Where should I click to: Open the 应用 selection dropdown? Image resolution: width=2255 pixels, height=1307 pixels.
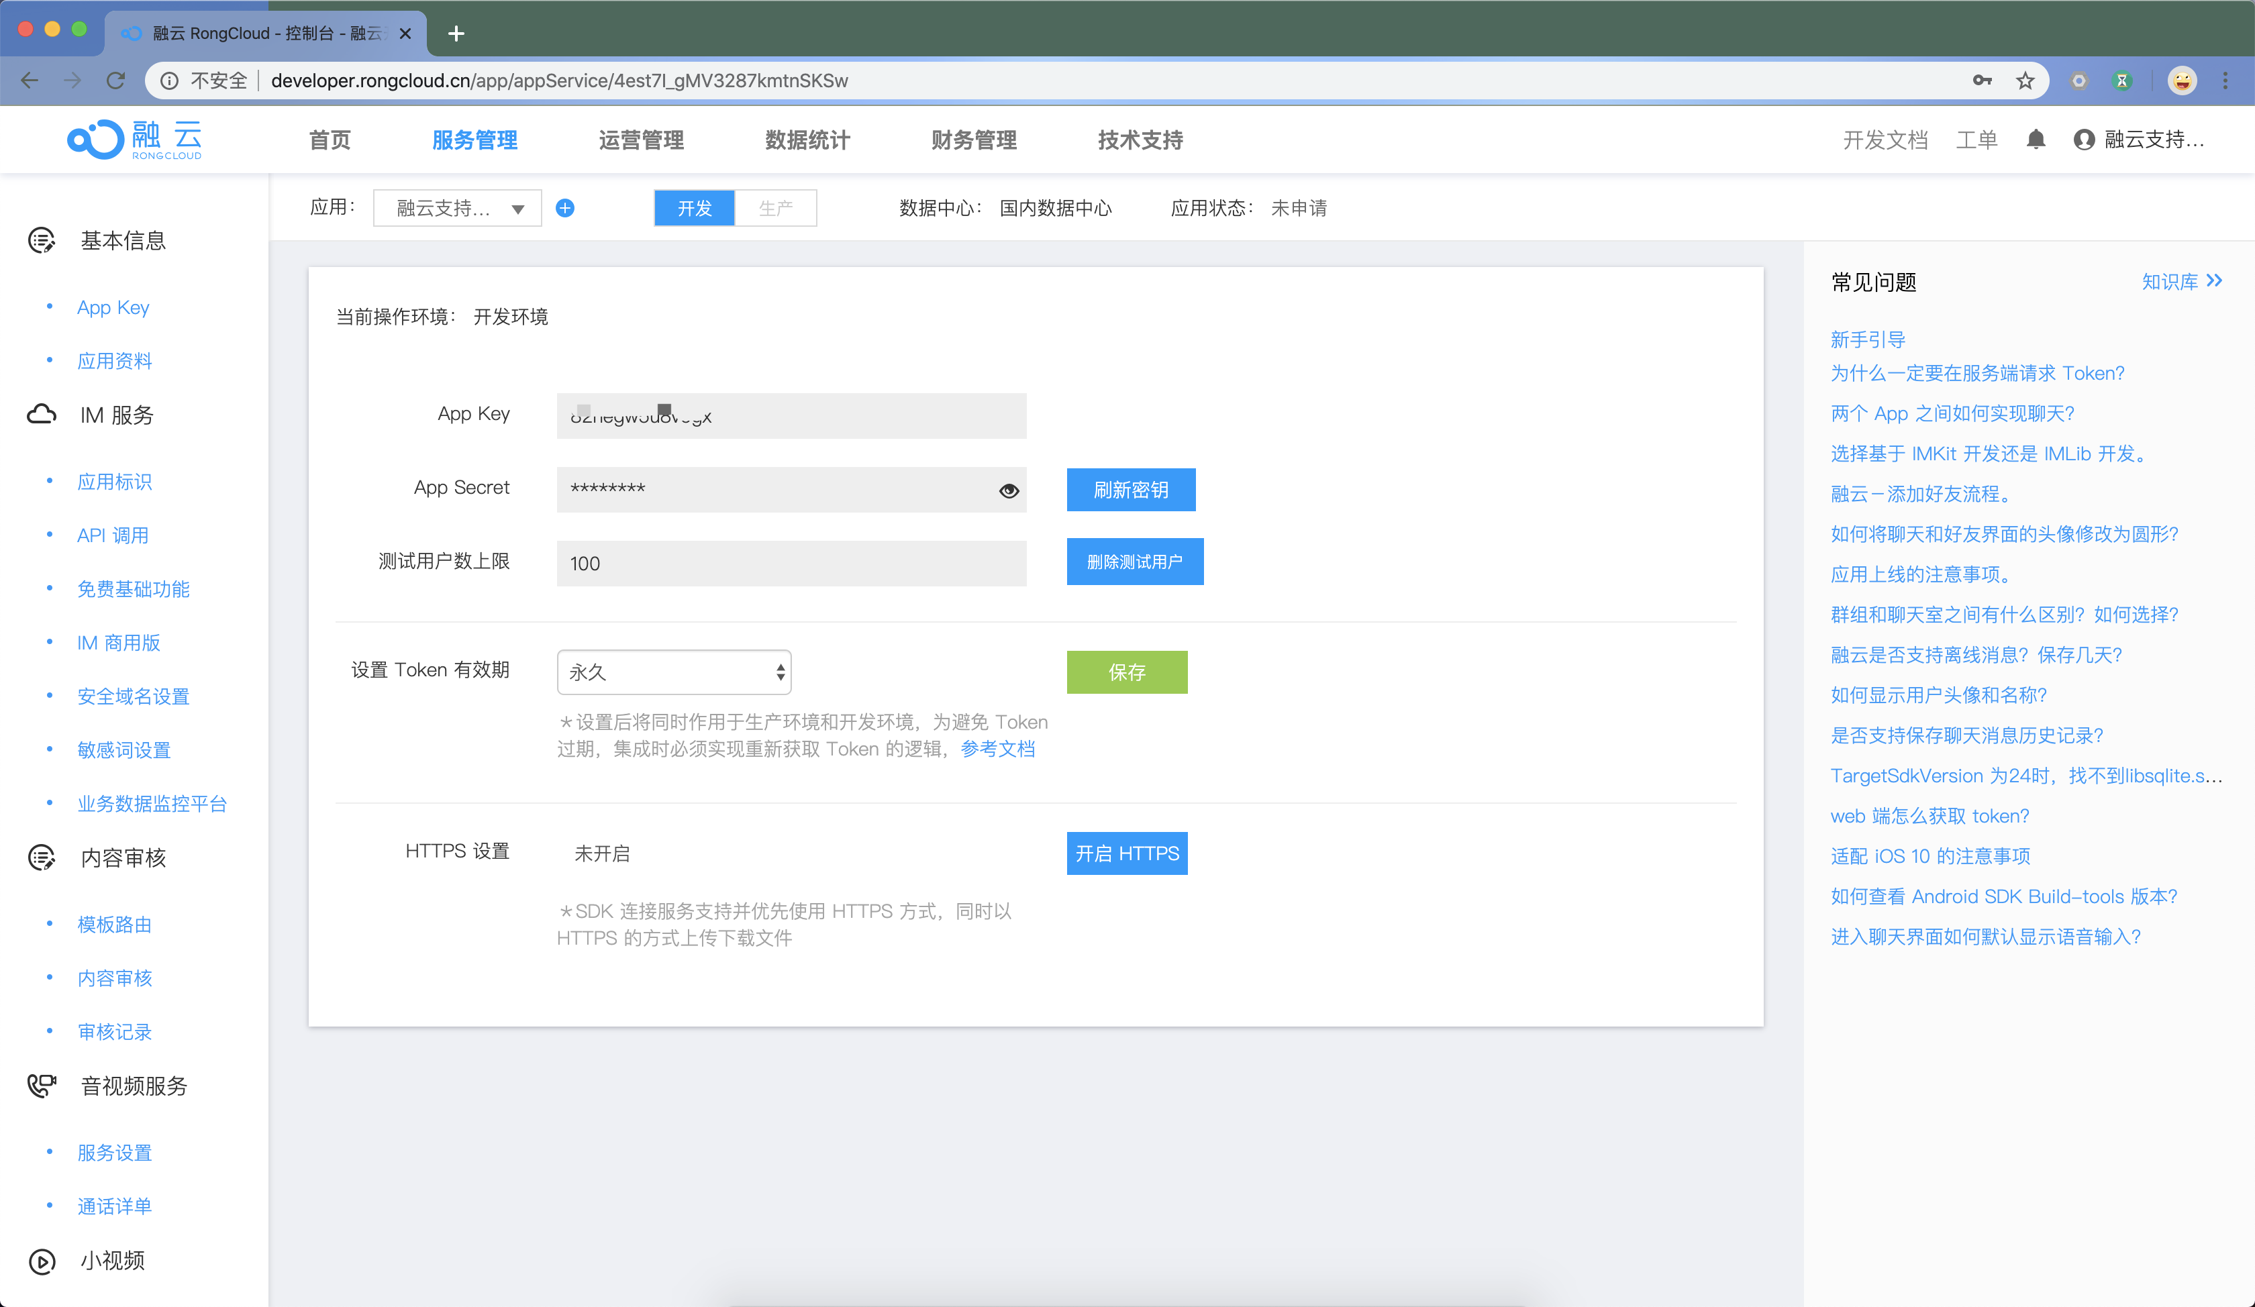point(457,207)
